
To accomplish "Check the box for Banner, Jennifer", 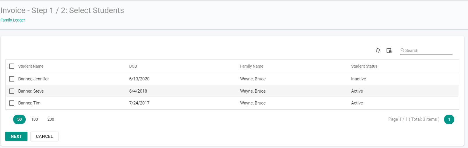I will tap(12, 79).
